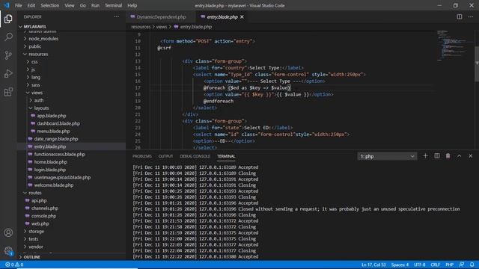
Task: Change language mode via PHP status item
Action: (x=449, y=265)
